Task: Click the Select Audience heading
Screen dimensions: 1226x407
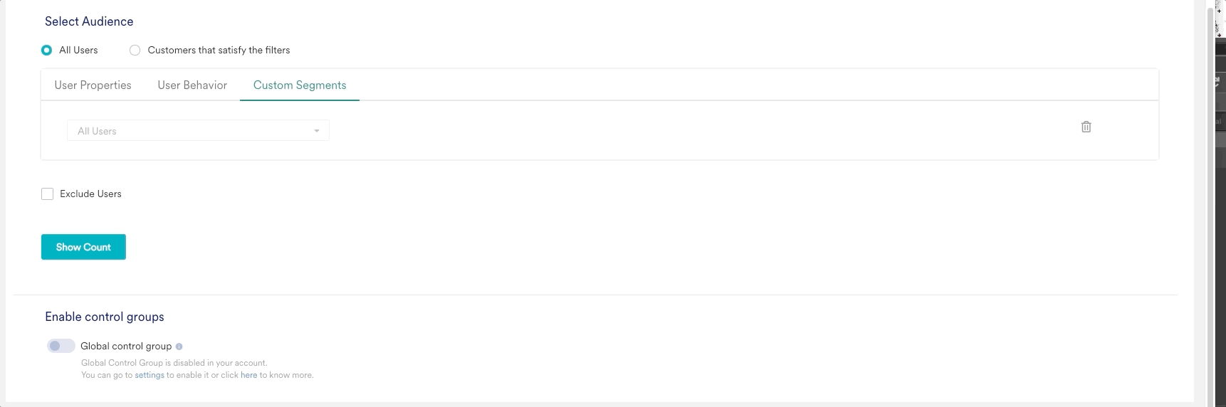Action: (89, 21)
